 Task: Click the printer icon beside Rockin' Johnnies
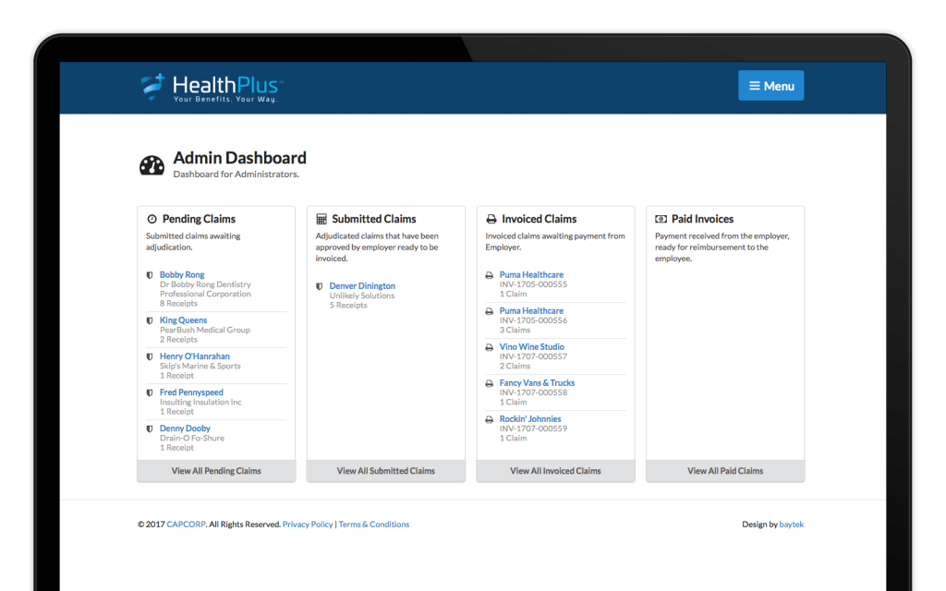pyautogui.click(x=490, y=418)
